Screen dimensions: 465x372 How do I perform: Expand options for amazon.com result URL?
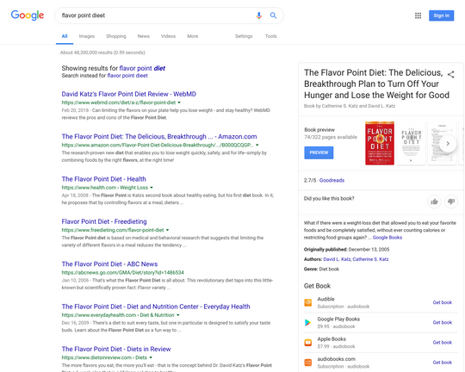pos(257,145)
